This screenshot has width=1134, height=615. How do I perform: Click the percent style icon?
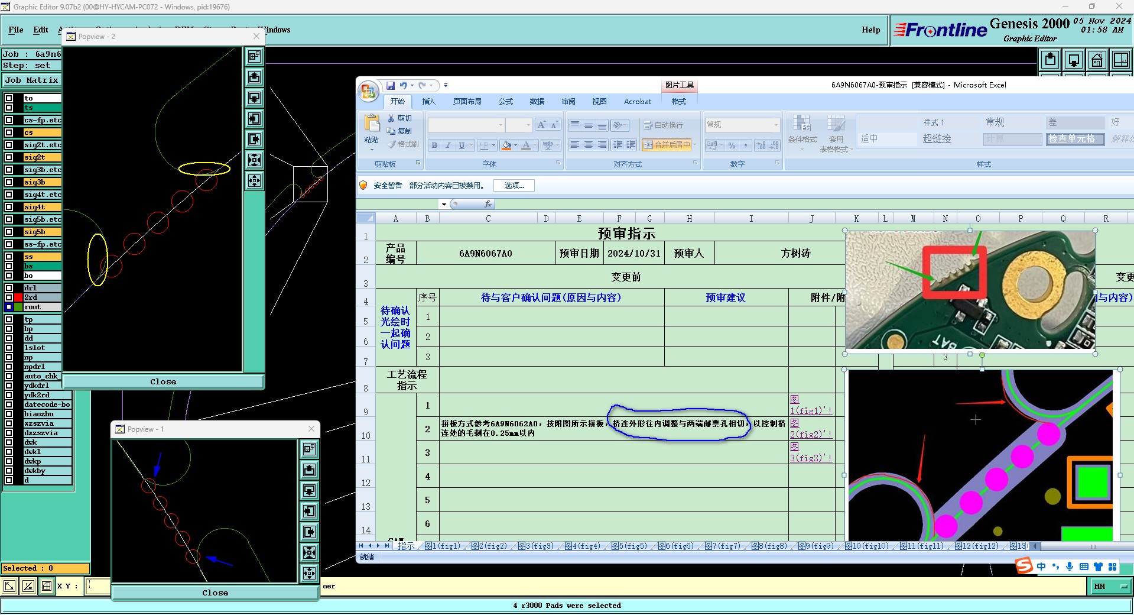point(732,145)
